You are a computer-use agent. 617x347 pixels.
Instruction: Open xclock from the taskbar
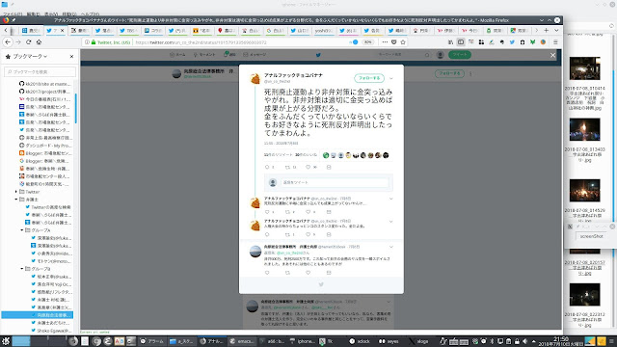click(x=360, y=341)
